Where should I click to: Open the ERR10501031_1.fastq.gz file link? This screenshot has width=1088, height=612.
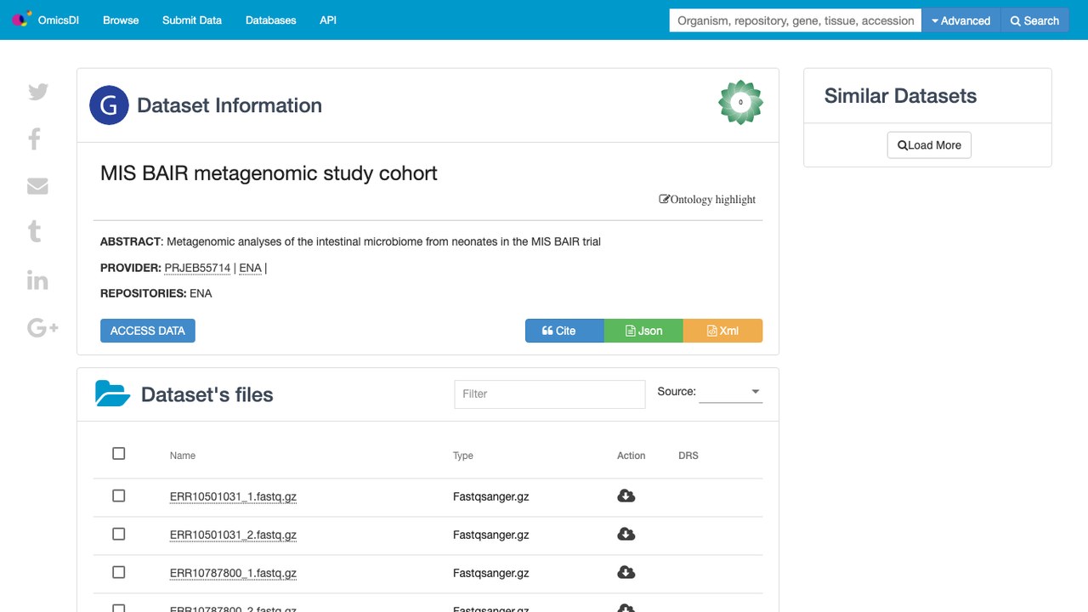(x=233, y=496)
